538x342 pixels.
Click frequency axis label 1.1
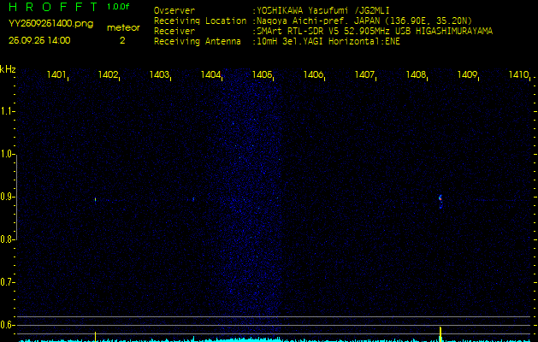(x=7, y=111)
